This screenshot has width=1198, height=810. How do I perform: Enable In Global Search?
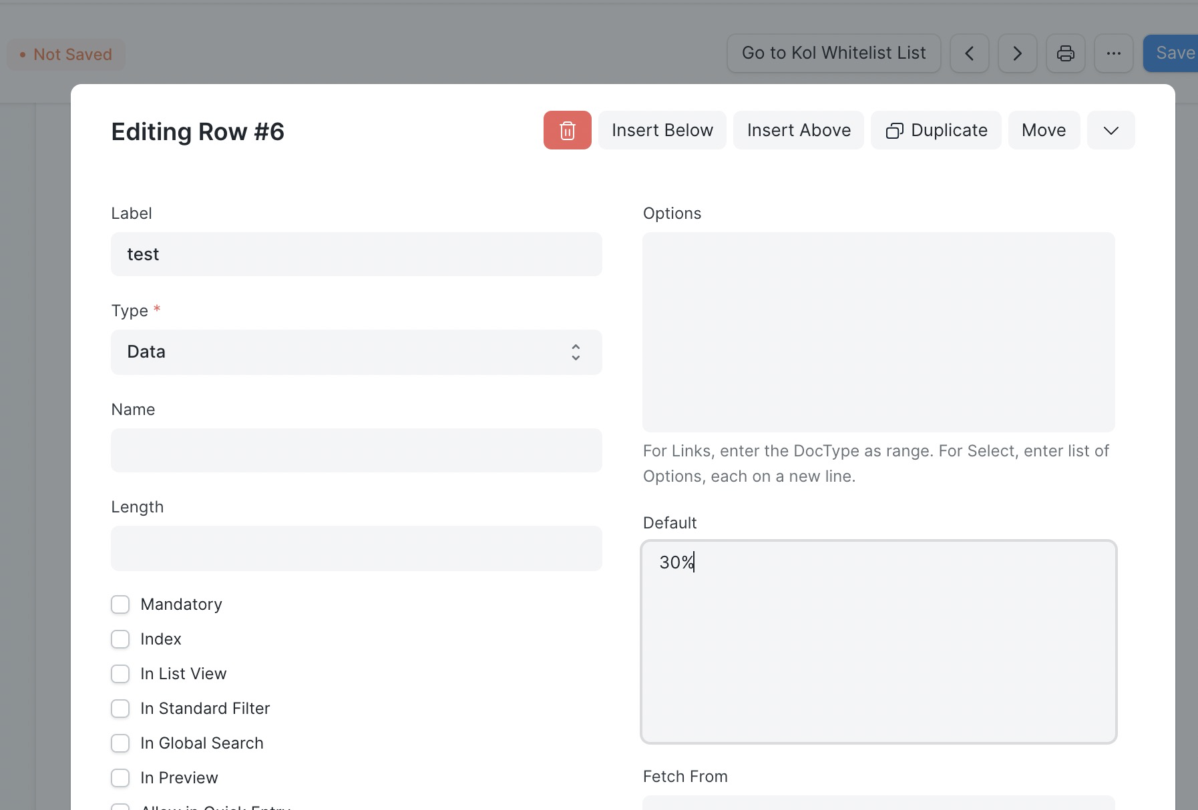pos(120,743)
